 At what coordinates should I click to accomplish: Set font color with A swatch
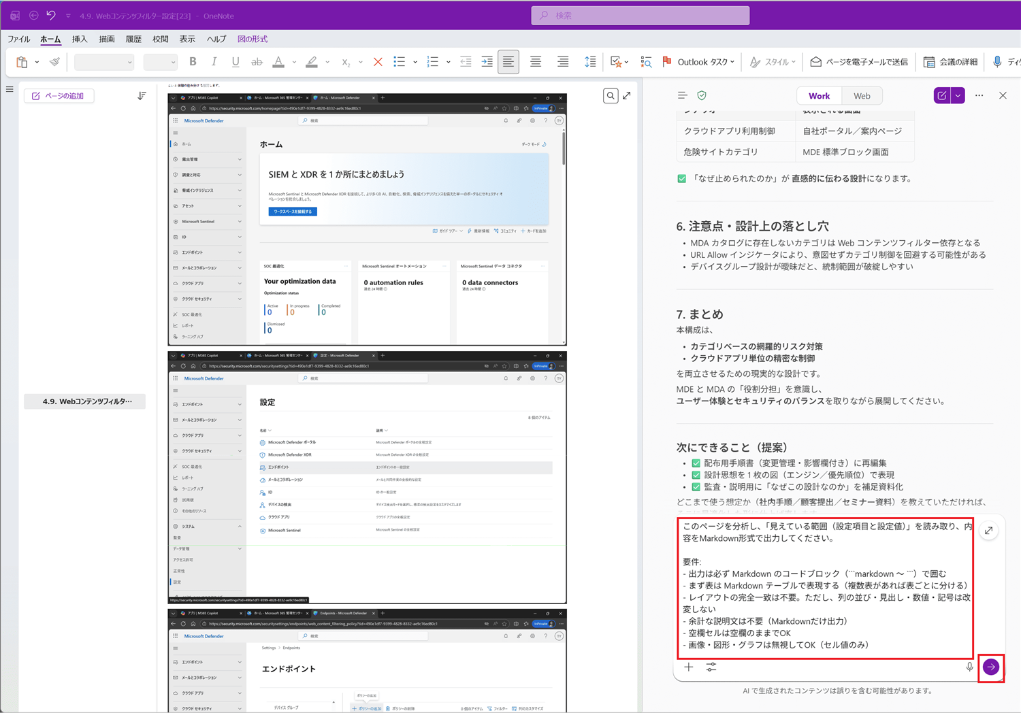[278, 62]
